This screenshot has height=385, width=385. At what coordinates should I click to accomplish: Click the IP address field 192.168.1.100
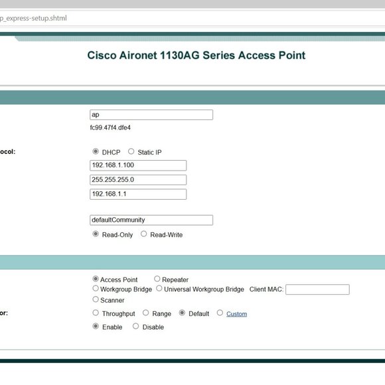point(138,165)
